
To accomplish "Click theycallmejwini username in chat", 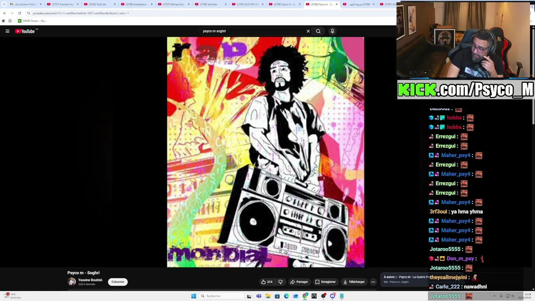I will click(448, 277).
